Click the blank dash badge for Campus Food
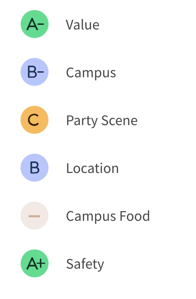This screenshot has width=196, height=299. tap(35, 216)
